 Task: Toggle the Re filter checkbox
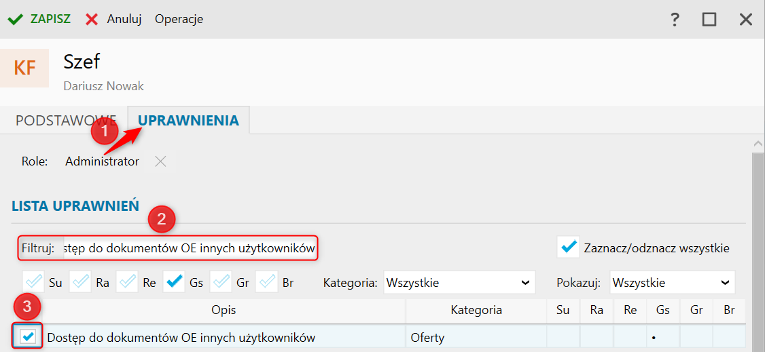tap(127, 282)
